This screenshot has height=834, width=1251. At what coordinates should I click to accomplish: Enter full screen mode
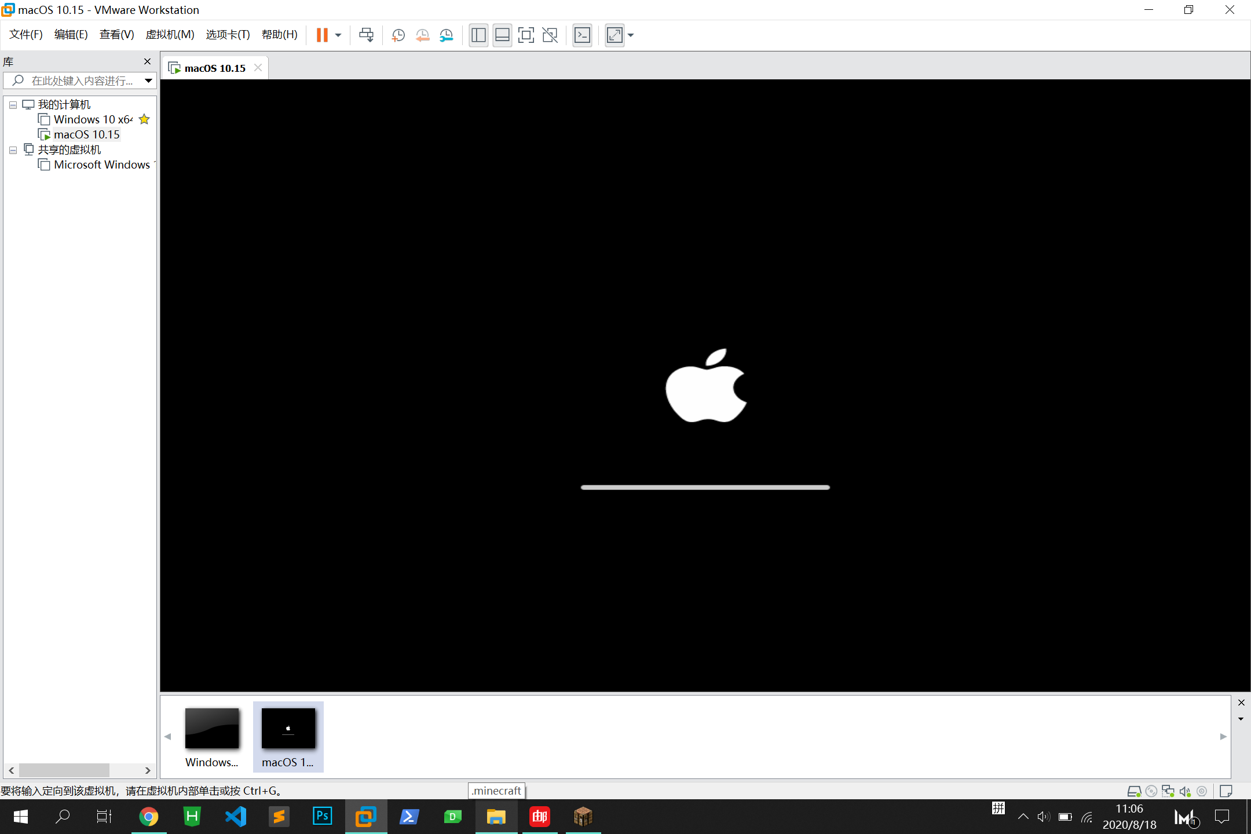point(526,35)
